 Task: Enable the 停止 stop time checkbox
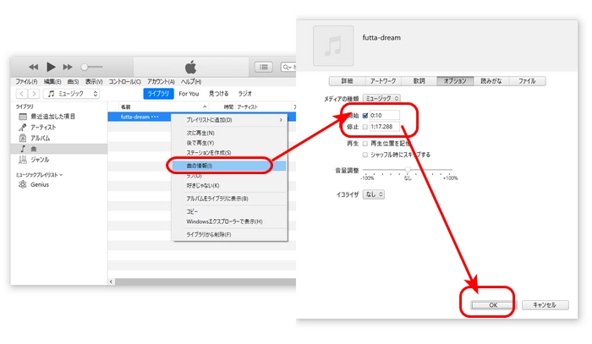coord(365,127)
